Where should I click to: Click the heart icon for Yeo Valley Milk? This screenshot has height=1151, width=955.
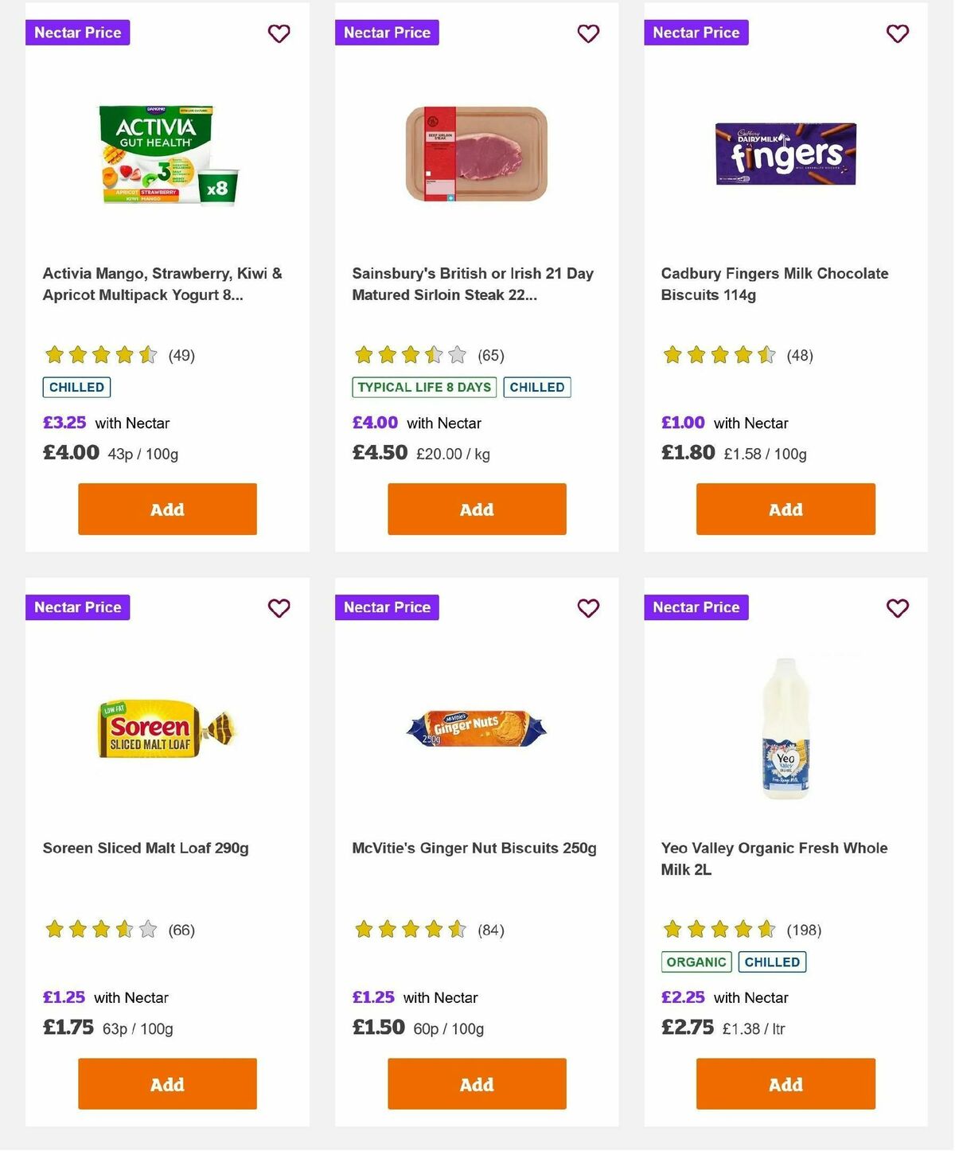897,608
